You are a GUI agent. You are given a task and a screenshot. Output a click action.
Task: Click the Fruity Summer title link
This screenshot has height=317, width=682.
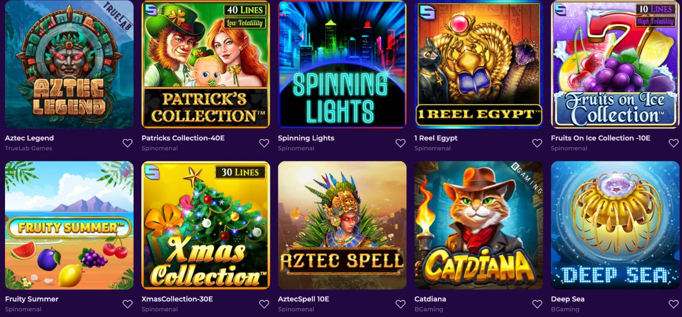[x=32, y=299]
